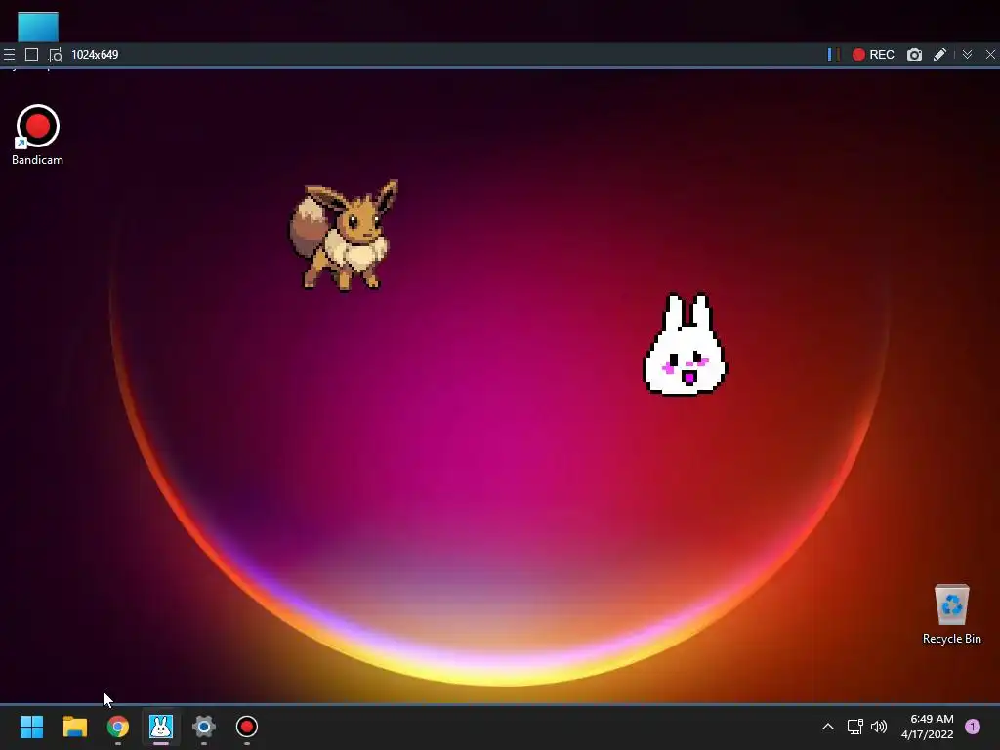Select the Recycle Bin icon
Screen dimensions: 1000x750
pos(951,614)
